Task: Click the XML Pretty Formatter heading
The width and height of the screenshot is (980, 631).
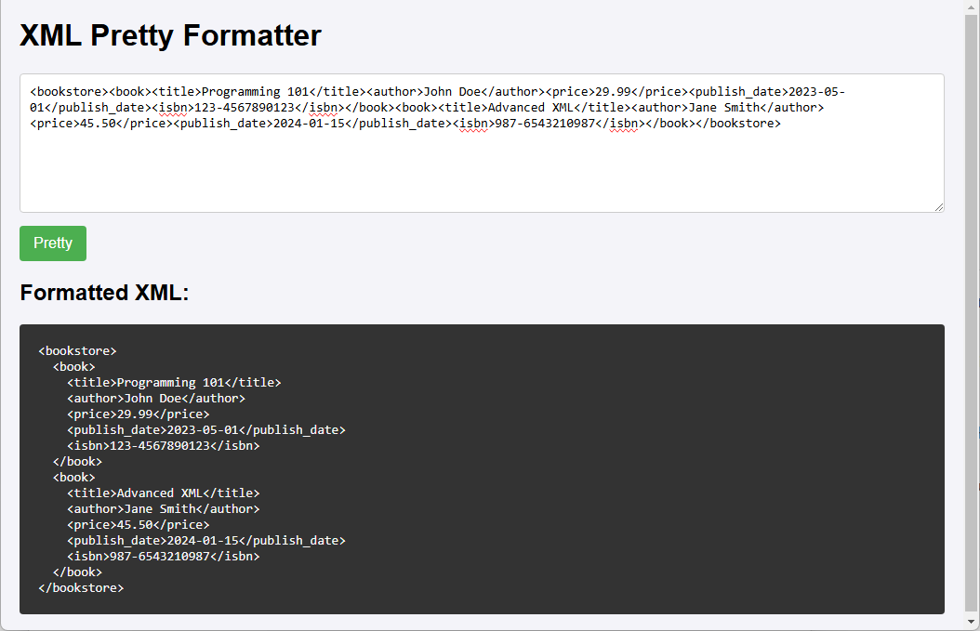Action: (170, 35)
